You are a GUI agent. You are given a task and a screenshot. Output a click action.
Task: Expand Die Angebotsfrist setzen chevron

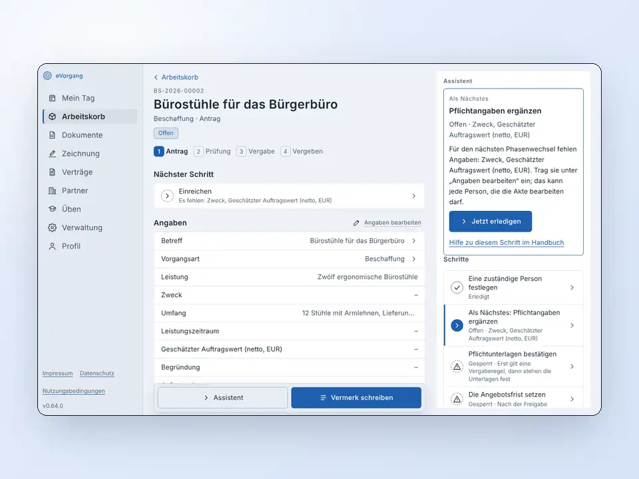point(572,399)
